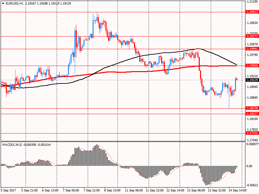Screen dimensions: 259x194
Task: Click the 11 Sep 06:00 time axis label
Action: (134, 190)
